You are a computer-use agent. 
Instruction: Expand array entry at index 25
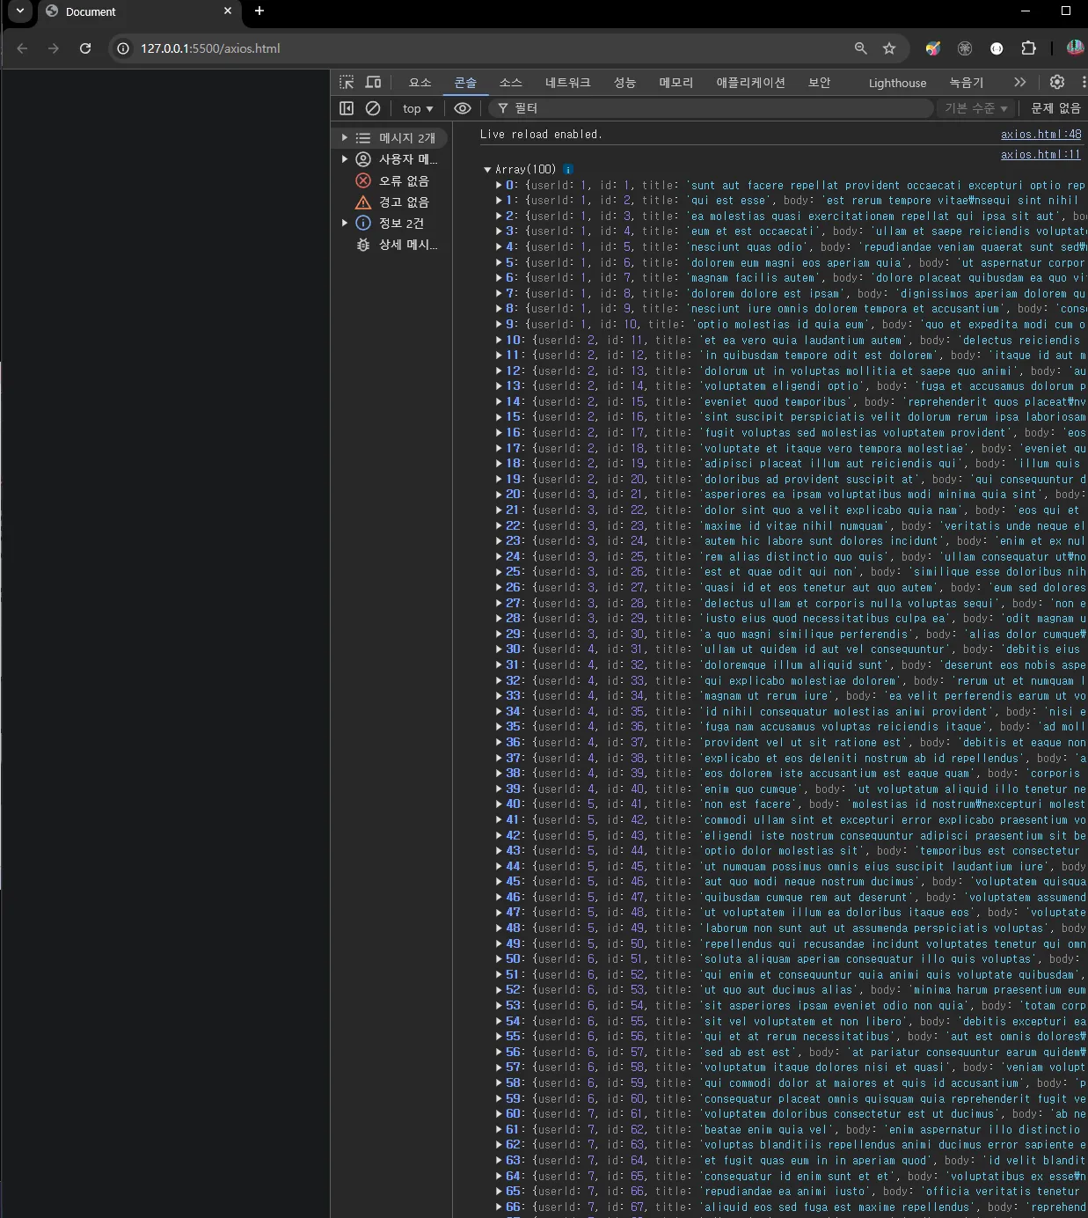[x=499, y=572]
